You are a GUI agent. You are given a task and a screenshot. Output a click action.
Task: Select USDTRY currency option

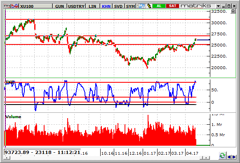click(x=76, y=6)
